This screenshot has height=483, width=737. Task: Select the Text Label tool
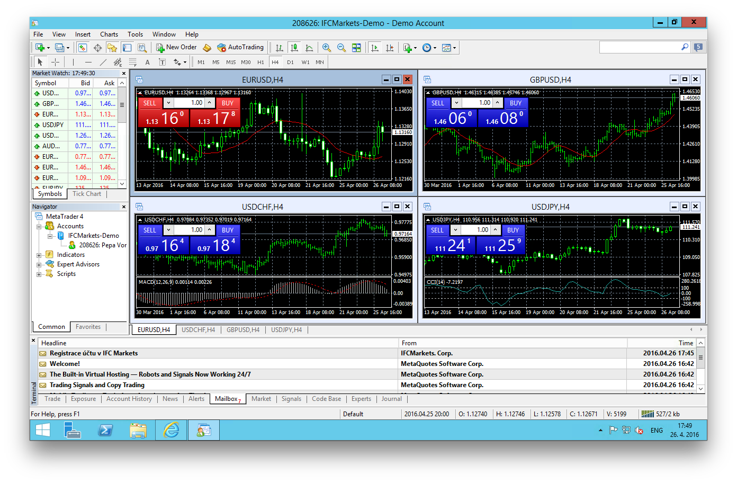point(162,62)
